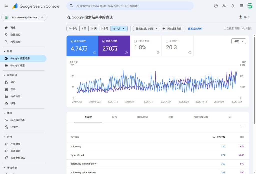Image resolution: width=256 pixels, height=174 pixels.
Task: Open the Google apps grid
Action: pyautogui.click(x=241, y=6)
